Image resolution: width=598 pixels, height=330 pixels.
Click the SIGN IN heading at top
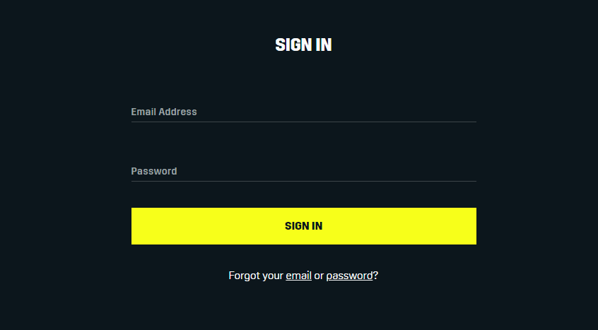303,45
